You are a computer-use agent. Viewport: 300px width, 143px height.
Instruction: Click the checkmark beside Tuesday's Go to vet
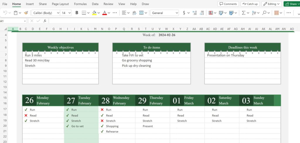[x=68, y=126]
